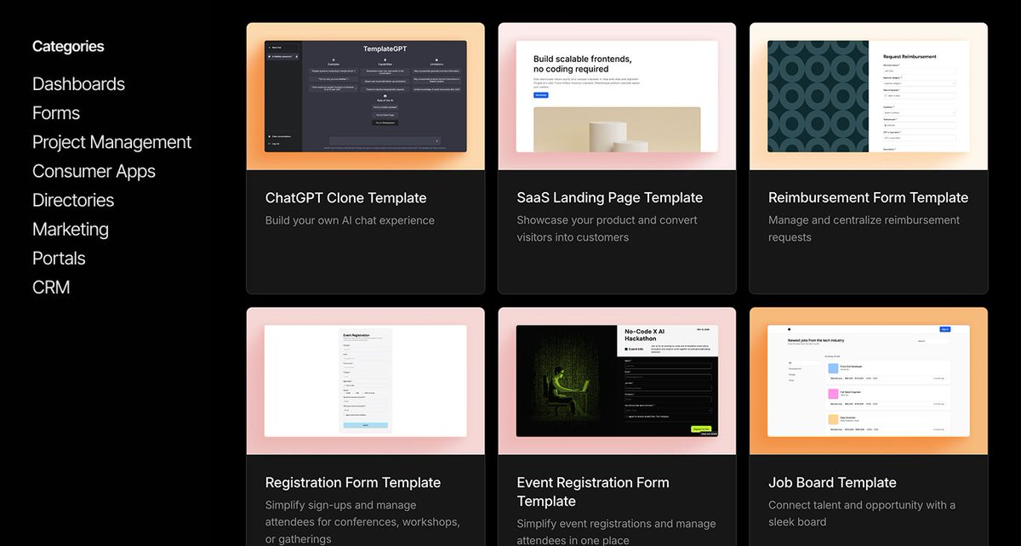The image size is (1021, 546).
Task: Open the Event Registration Form Template preview image
Action: coord(617,381)
